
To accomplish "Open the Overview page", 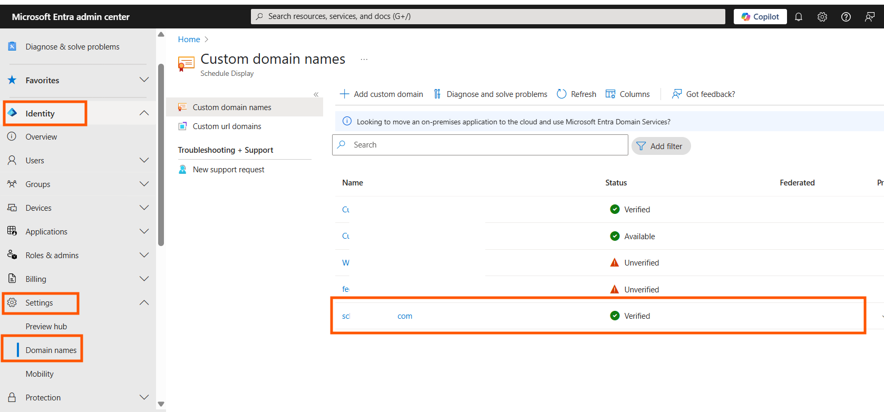I will pyautogui.click(x=41, y=137).
